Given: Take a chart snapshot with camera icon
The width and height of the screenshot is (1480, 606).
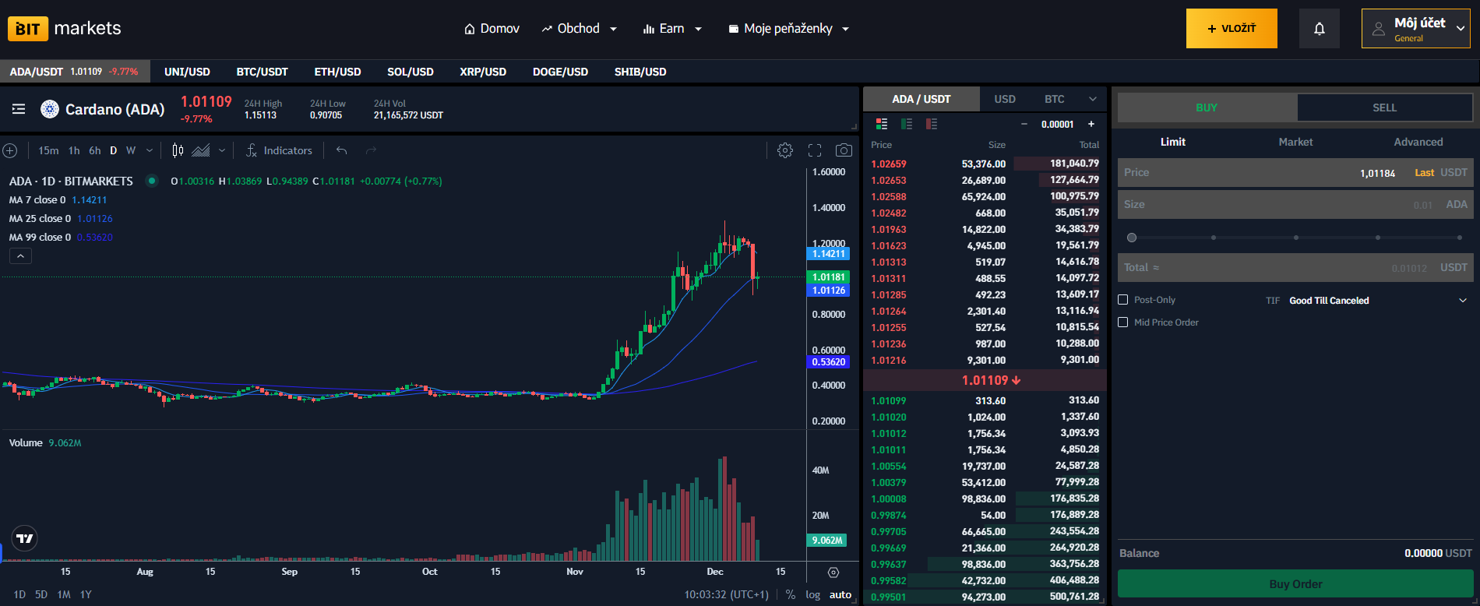Looking at the screenshot, I should [843, 150].
